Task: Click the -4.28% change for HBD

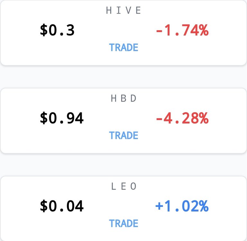Action: click(182, 118)
